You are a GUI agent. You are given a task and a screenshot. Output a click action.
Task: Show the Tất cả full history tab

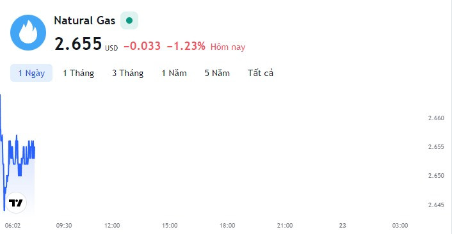[261, 73]
